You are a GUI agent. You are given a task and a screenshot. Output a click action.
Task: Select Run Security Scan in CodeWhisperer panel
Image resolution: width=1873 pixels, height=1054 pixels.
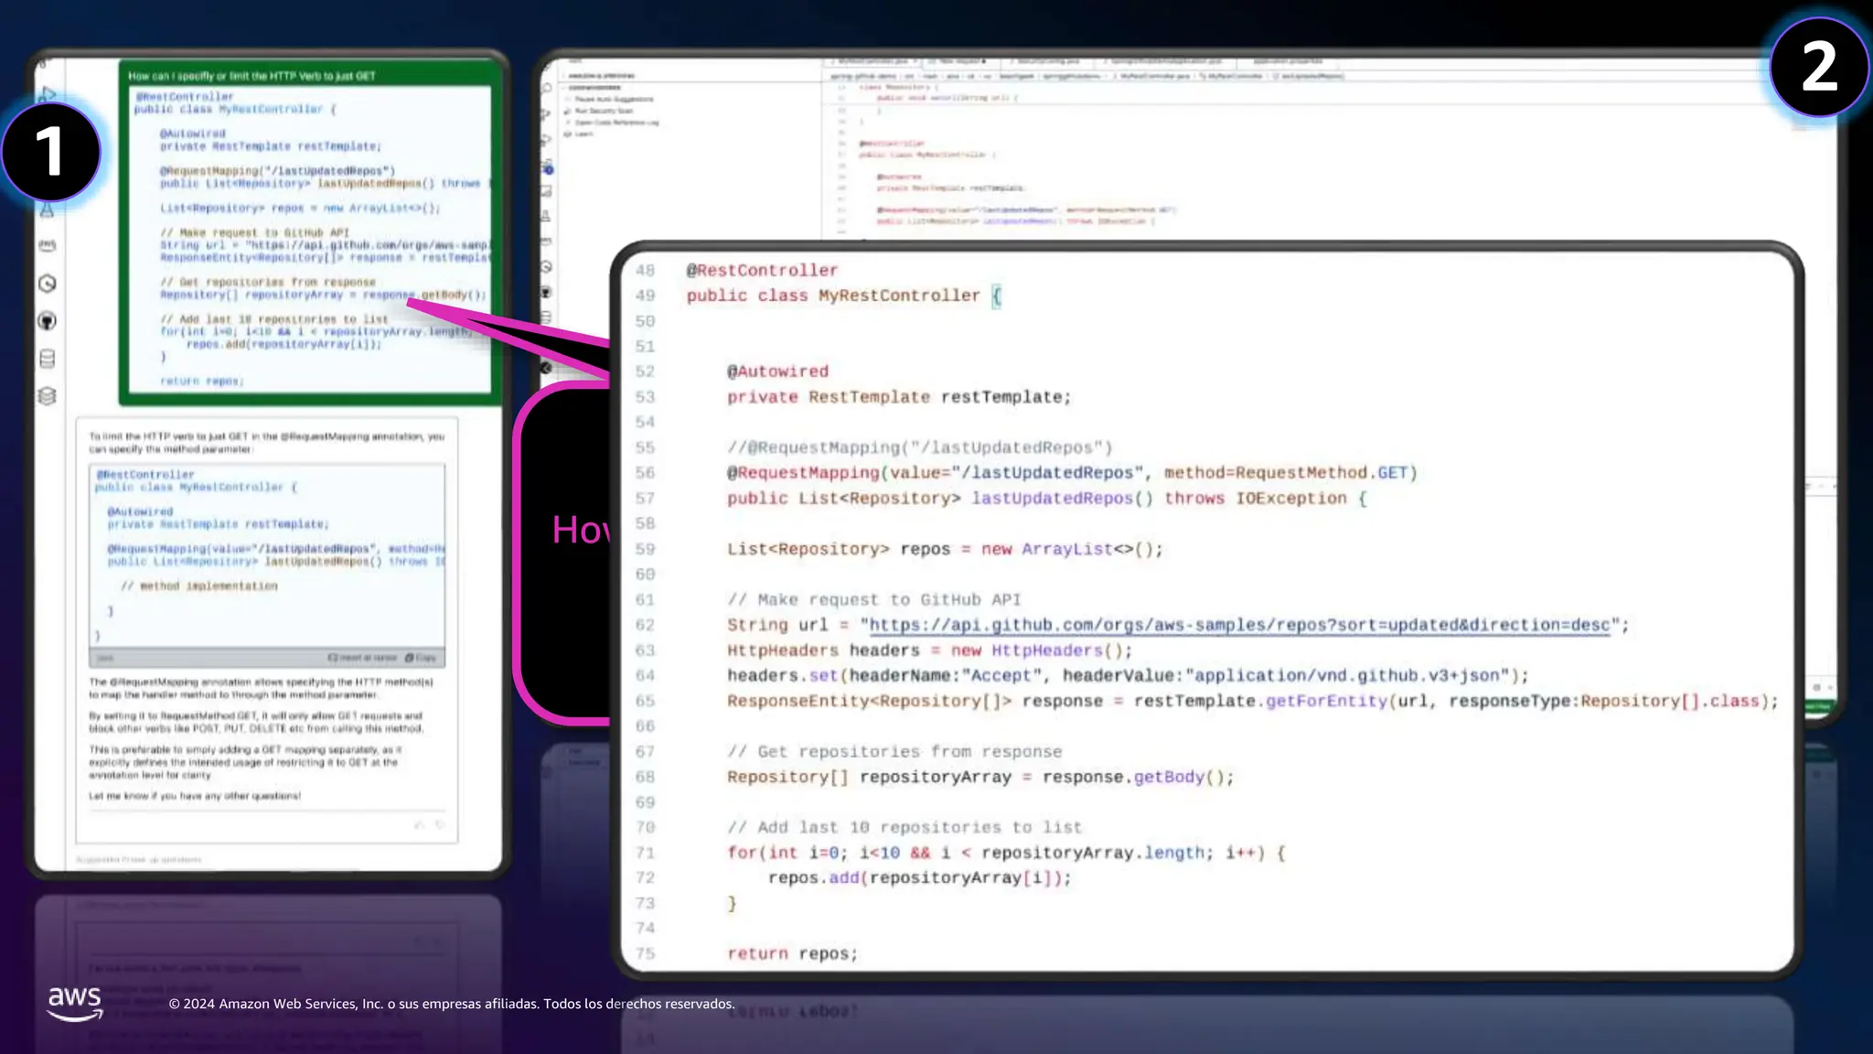tap(604, 111)
